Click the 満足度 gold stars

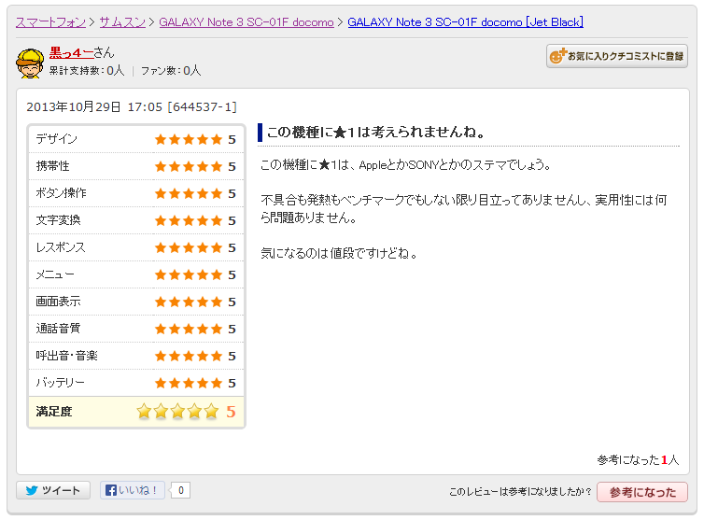(x=177, y=412)
